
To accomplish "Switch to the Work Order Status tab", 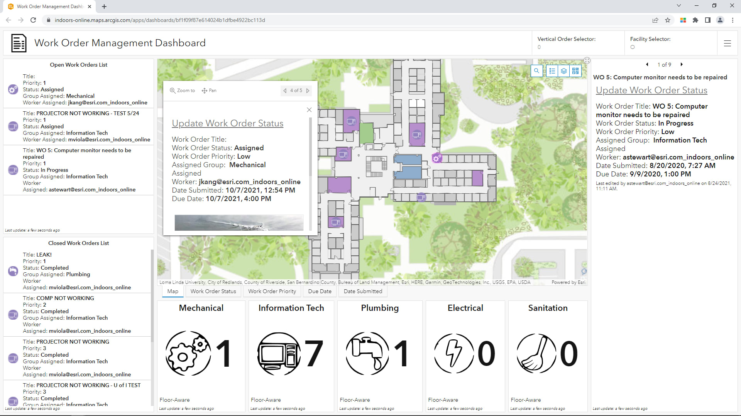I will click(213, 291).
